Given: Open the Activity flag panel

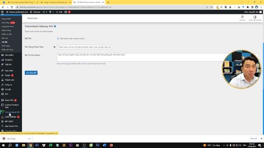Looking at the screenshot, I should (243, 18).
